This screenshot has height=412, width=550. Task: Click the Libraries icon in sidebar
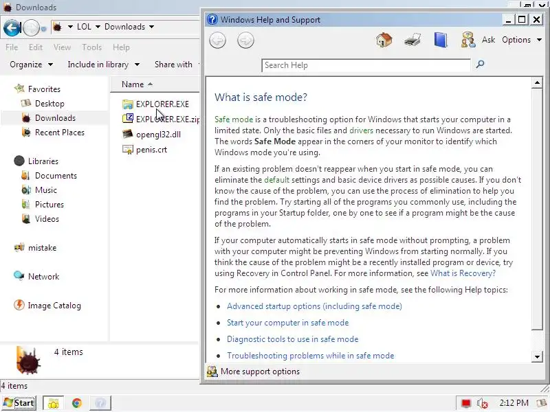point(19,161)
